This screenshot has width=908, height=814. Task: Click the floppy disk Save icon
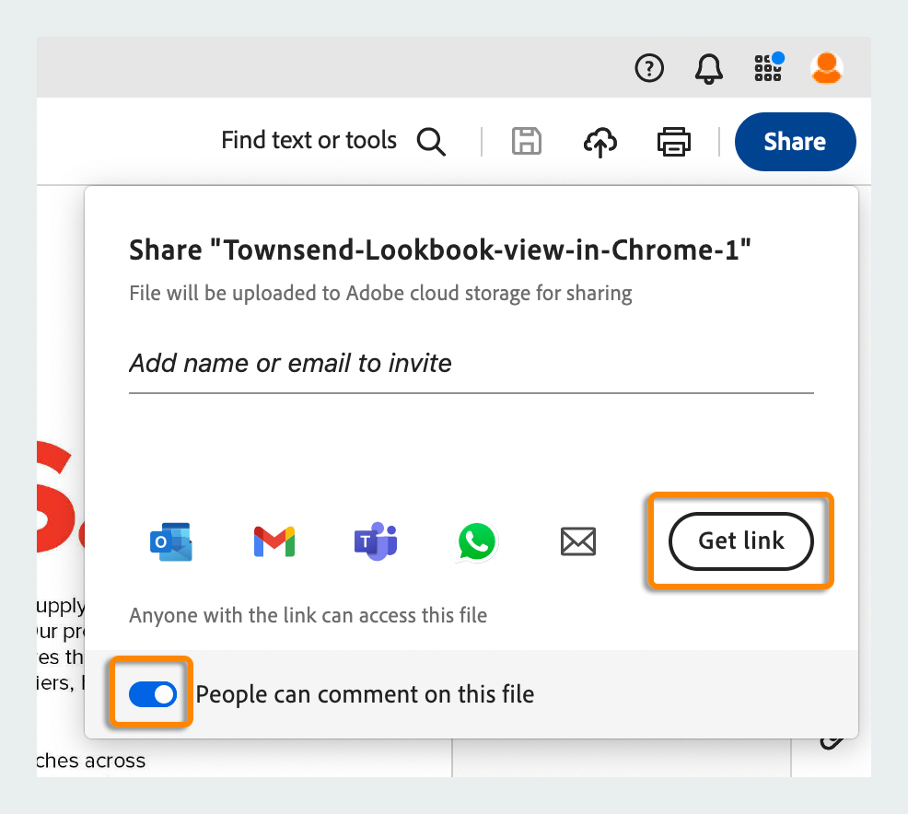[x=526, y=142]
